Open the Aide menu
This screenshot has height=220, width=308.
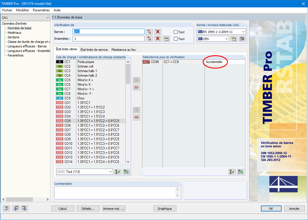coord(57,10)
